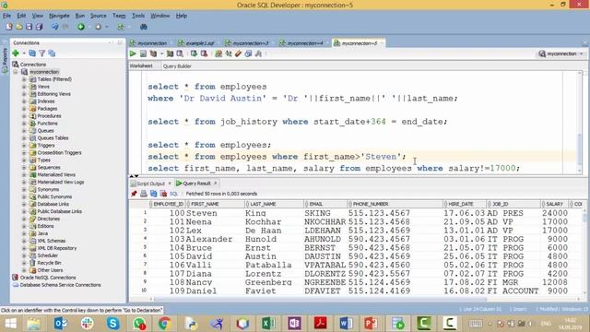Select Oracle NoSQL Connections in the tree
This screenshot has width=590, height=332.
click(x=48, y=278)
